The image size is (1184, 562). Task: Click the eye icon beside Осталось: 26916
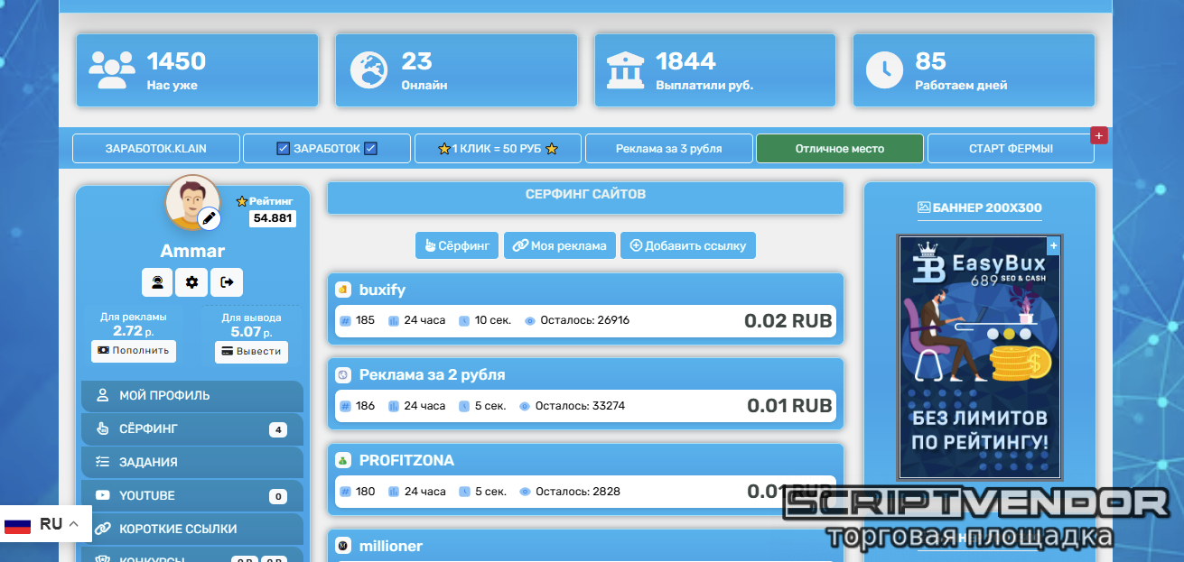530,320
